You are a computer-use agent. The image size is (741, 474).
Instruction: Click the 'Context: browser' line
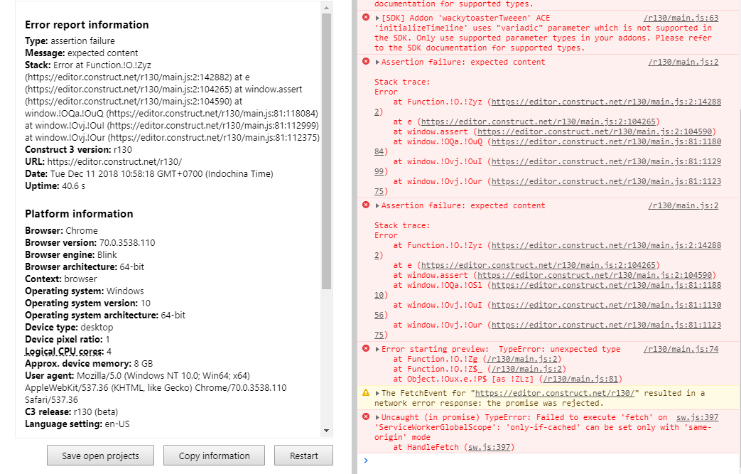61,279
